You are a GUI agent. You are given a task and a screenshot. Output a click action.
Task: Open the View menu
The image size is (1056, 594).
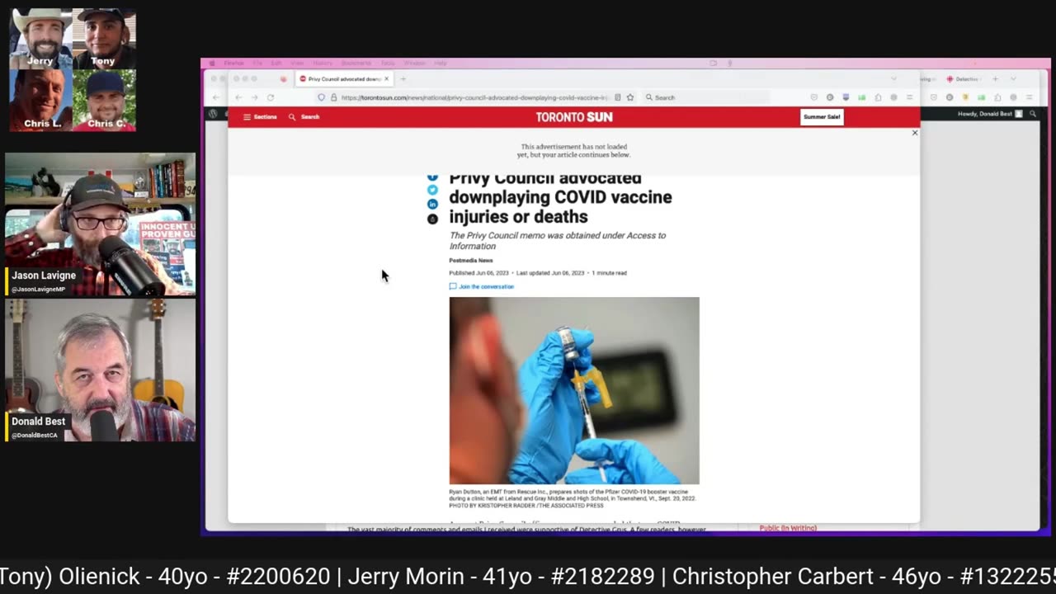tap(298, 64)
